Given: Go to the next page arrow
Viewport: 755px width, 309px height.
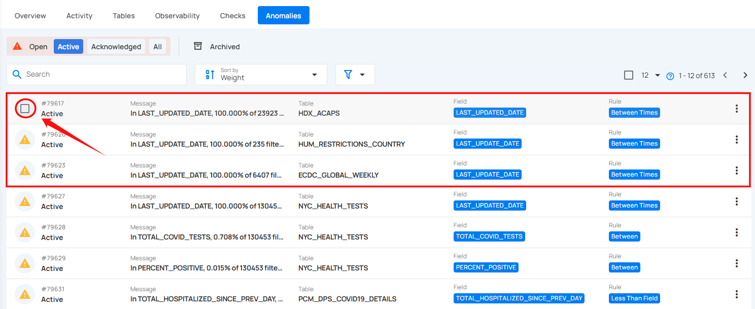Looking at the screenshot, I should point(745,75).
